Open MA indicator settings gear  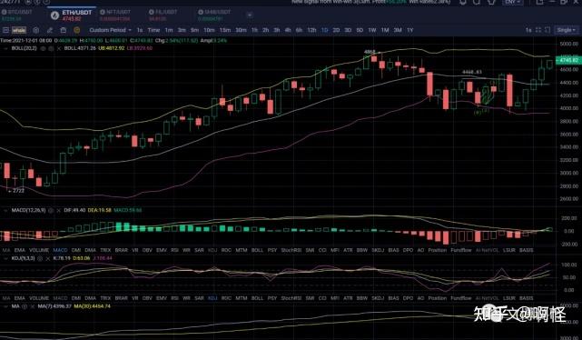click(25, 306)
